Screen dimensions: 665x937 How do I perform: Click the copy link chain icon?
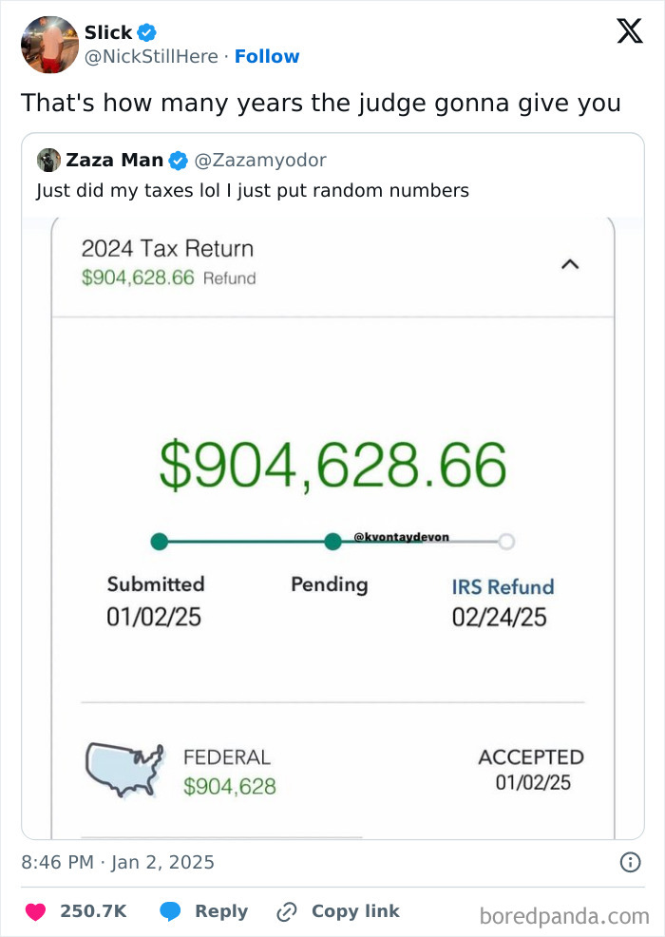(x=286, y=911)
